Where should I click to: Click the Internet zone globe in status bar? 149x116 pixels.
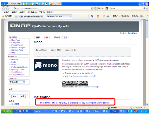tap(109, 108)
